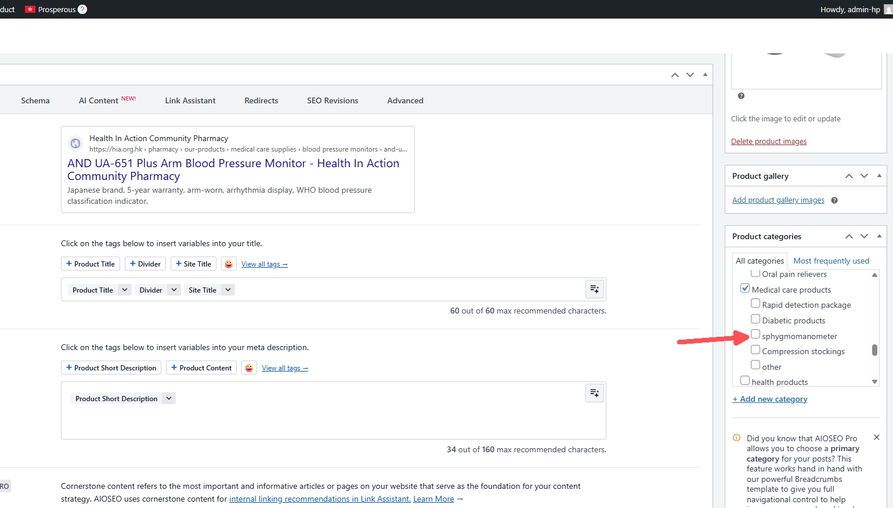The width and height of the screenshot is (893, 508).
Task: Select the Most frequently used tab
Action: 831,261
